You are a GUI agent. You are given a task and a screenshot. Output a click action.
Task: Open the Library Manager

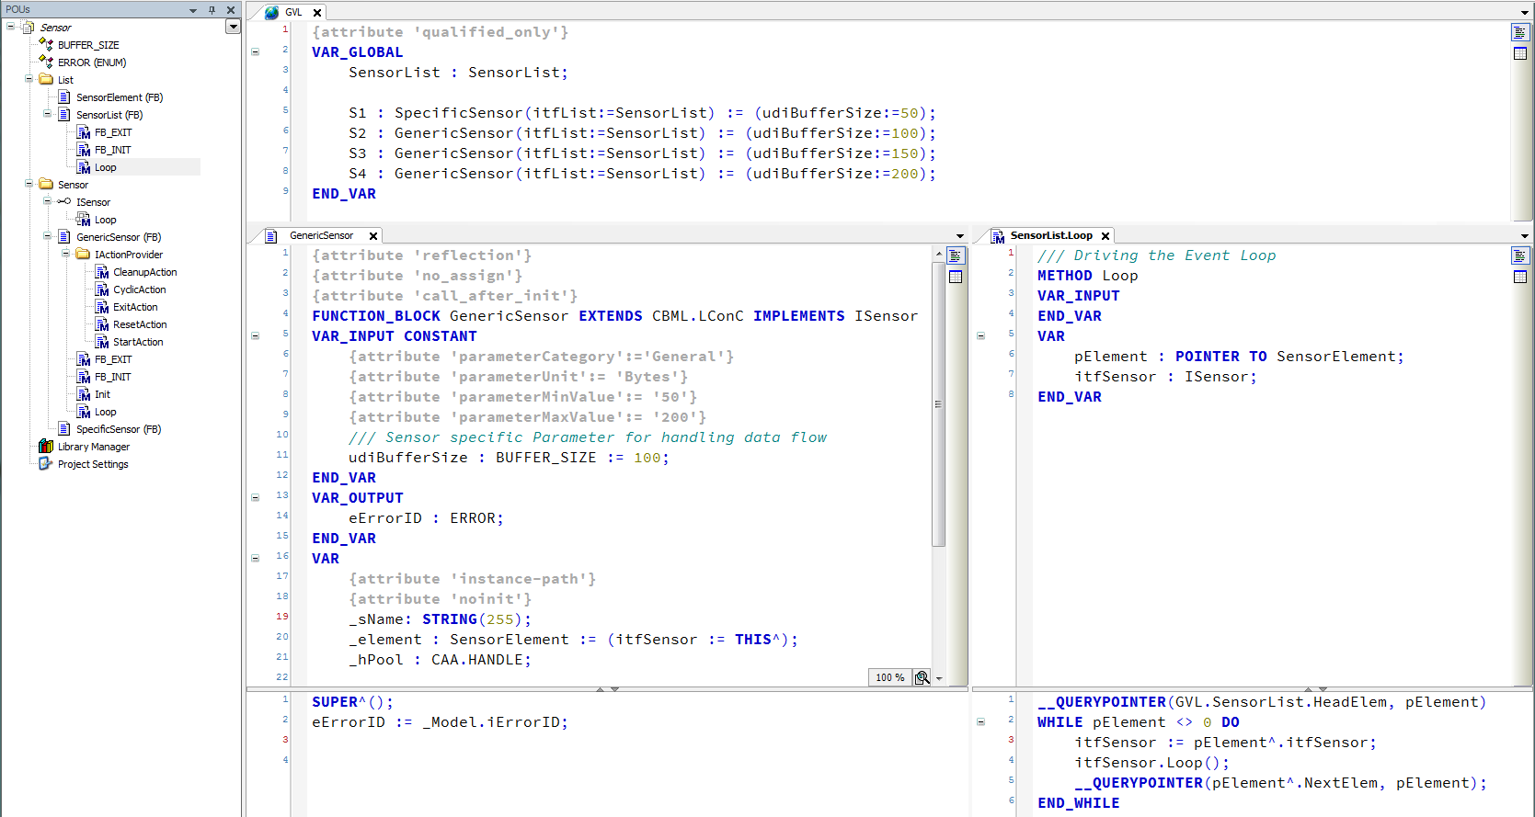pyautogui.click(x=93, y=447)
